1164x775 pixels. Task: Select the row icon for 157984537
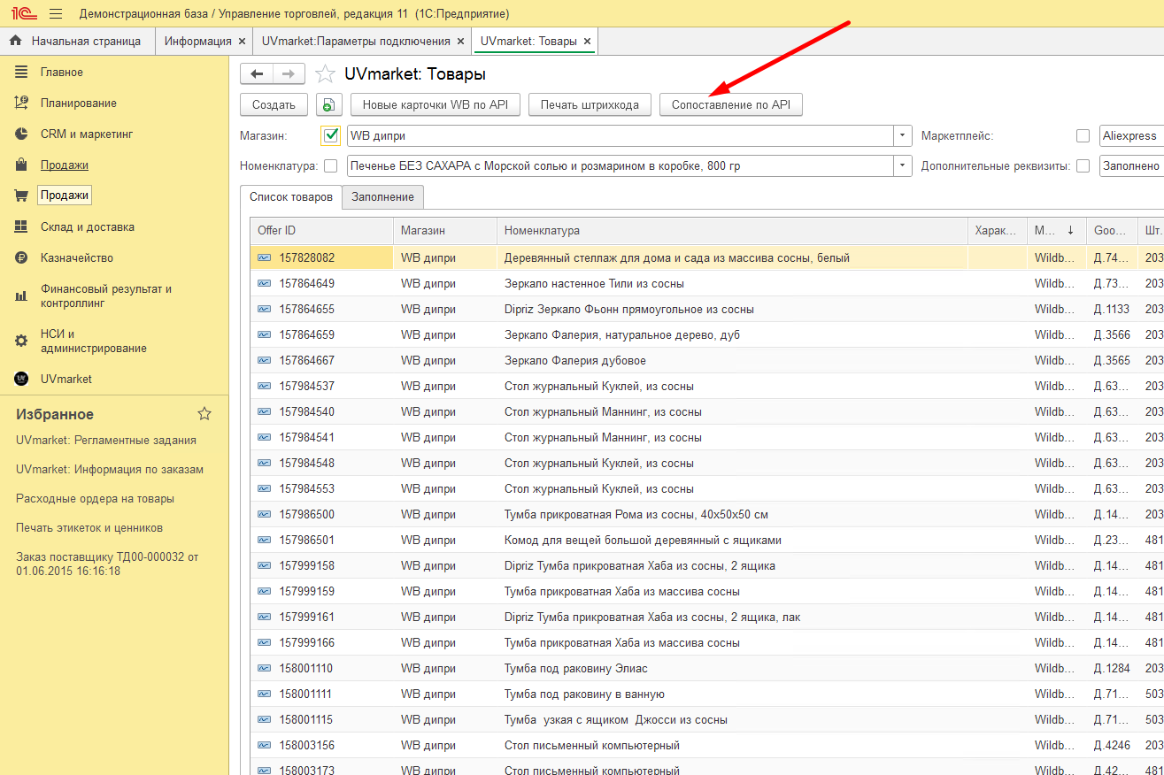click(265, 386)
